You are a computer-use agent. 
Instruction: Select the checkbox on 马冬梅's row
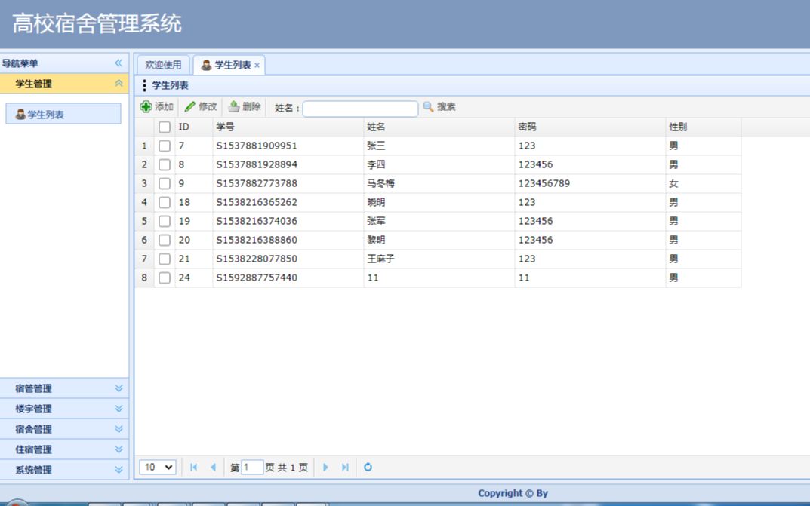point(165,183)
